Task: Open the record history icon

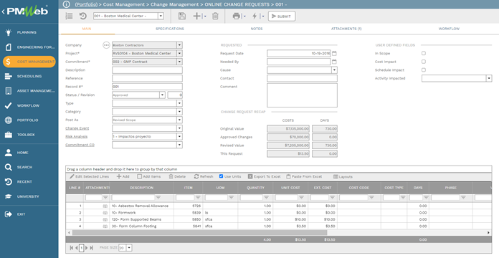Action: 82,16
